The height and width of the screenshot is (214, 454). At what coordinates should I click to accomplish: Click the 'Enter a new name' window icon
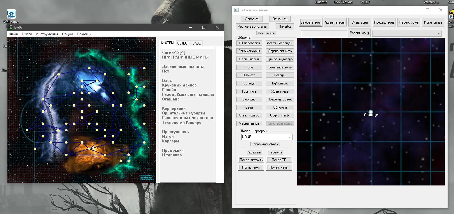pyautogui.click(x=237, y=10)
